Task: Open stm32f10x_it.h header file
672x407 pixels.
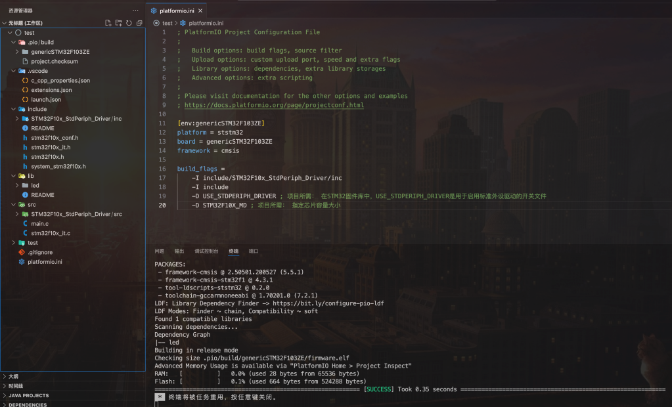Action: [51, 147]
